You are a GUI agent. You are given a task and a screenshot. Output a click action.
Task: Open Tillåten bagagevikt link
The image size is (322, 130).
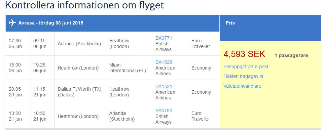tap(243, 77)
